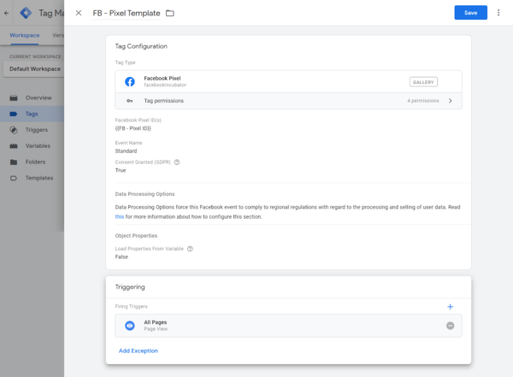The image size is (513, 377).
Task: Click the {{FB - Pixel ID}} value
Action: [133, 128]
